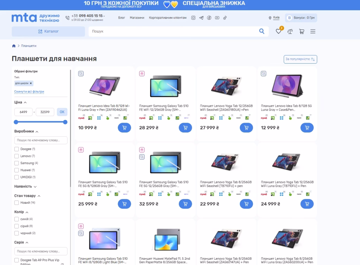360x265 pixels.
Task: Collapse the 'Ціна' filter section
Action: [x=20, y=102]
